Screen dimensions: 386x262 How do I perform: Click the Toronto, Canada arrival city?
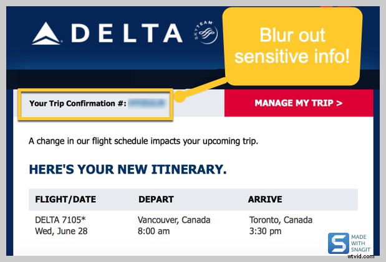click(x=279, y=220)
